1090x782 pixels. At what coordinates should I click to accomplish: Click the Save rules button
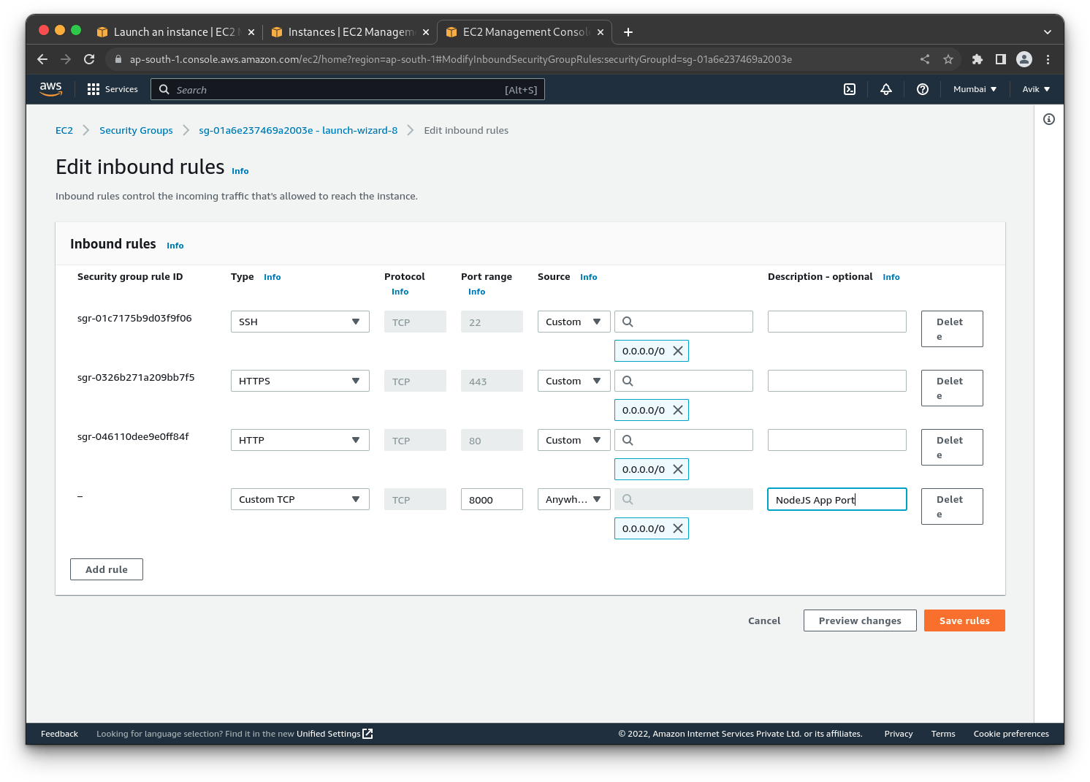pyautogui.click(x=964, y=620)
